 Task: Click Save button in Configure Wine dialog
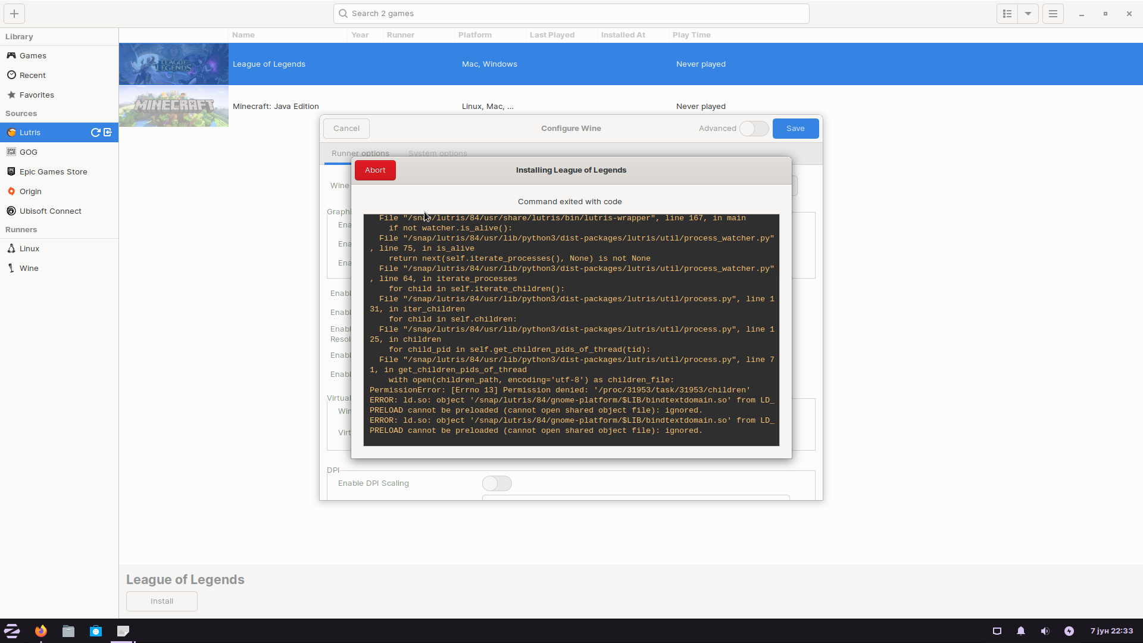795,128
